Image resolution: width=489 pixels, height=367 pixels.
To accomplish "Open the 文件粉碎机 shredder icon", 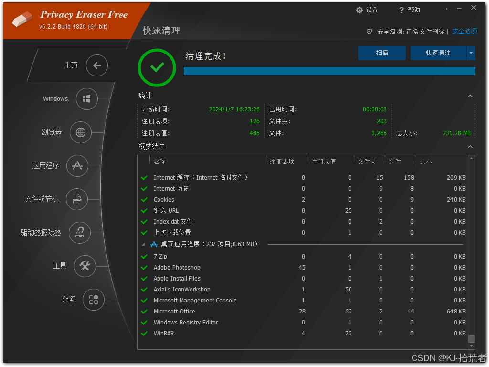I will coord(77,199).
